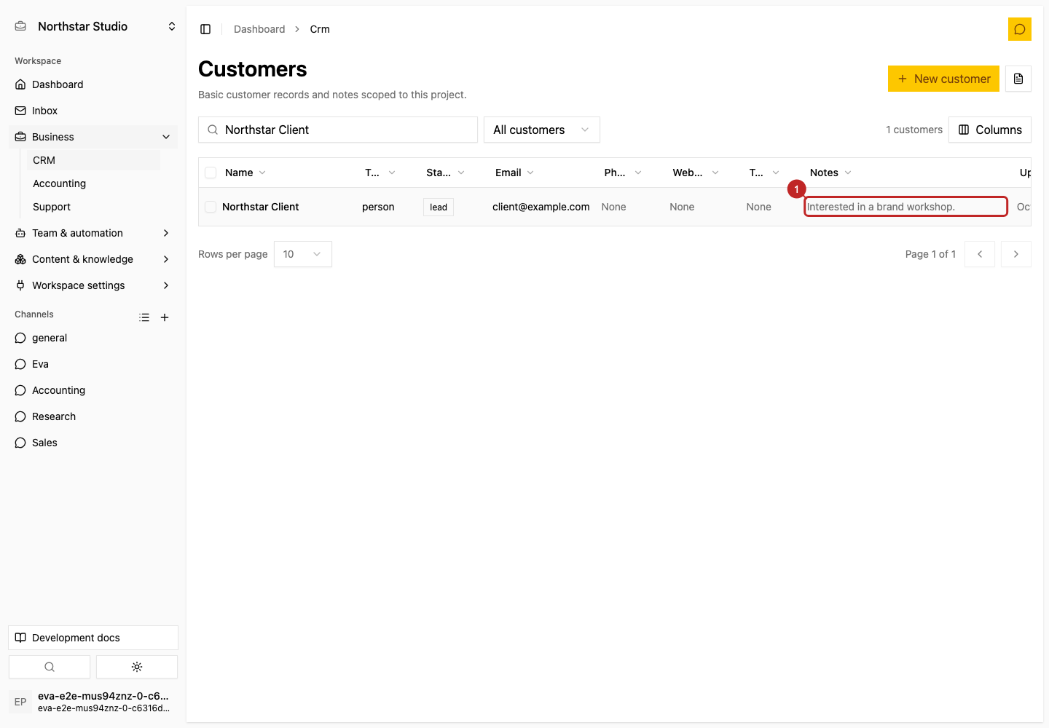Click the Dashboard home icon

click(20, 84)
